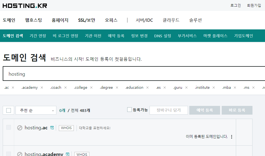This screenshot has height=156, width=265.
Task: Select the 도메인 검색 submenu tab
Action: [13, 36]
